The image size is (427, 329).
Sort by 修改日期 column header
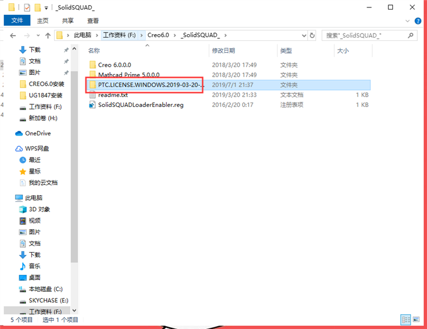pyautogui.click(x=223, y=51)
